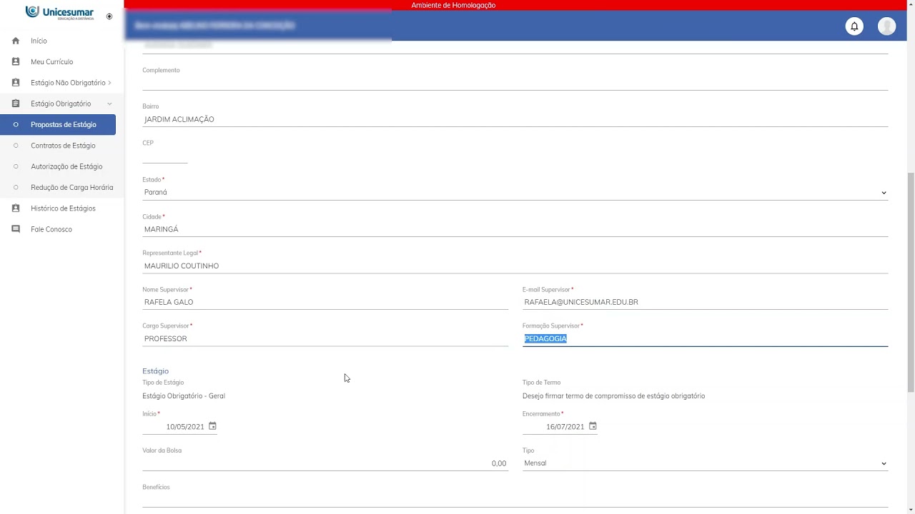
Task: Collapse Estágio Obrigatório submenu chevron
Action: point(109,104)
